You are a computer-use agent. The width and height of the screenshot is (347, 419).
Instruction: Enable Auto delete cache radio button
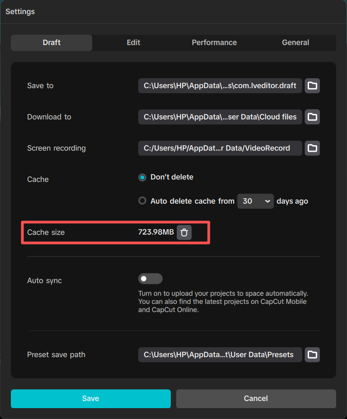[143, 201]
